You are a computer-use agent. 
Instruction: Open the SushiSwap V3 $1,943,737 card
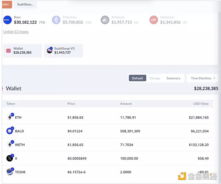[x=64, y=50]
